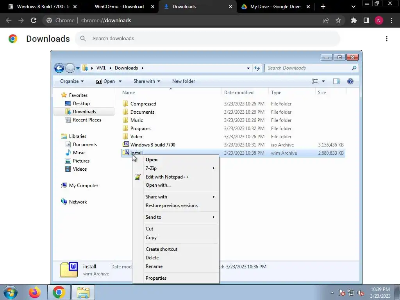Image resolution: width=400 pixels, height=300 pixels.
Task: Open the Share with toolbar dropdown
Action: coord(147,81)
